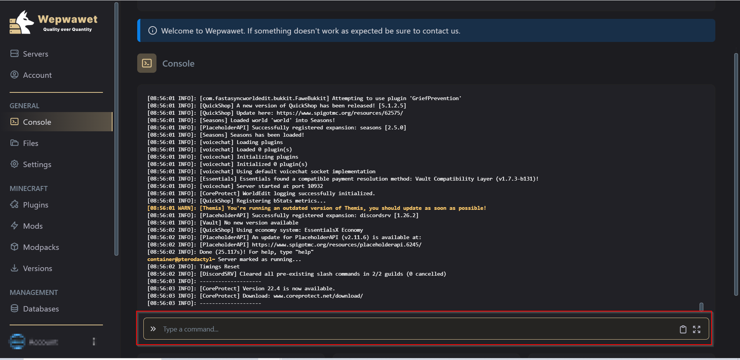This screenshot has width=740, height=360.
Task: Click the Welcome to Wepwawet banner text
Action: point(311,31)
